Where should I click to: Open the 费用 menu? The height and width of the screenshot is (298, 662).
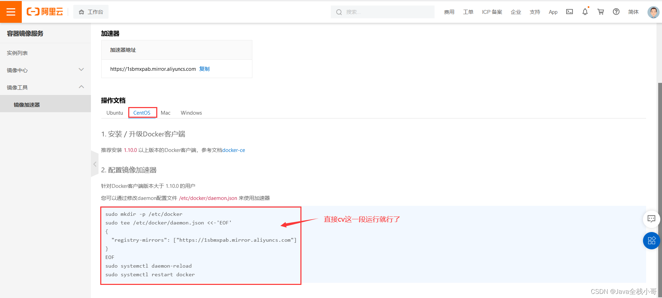449,12
